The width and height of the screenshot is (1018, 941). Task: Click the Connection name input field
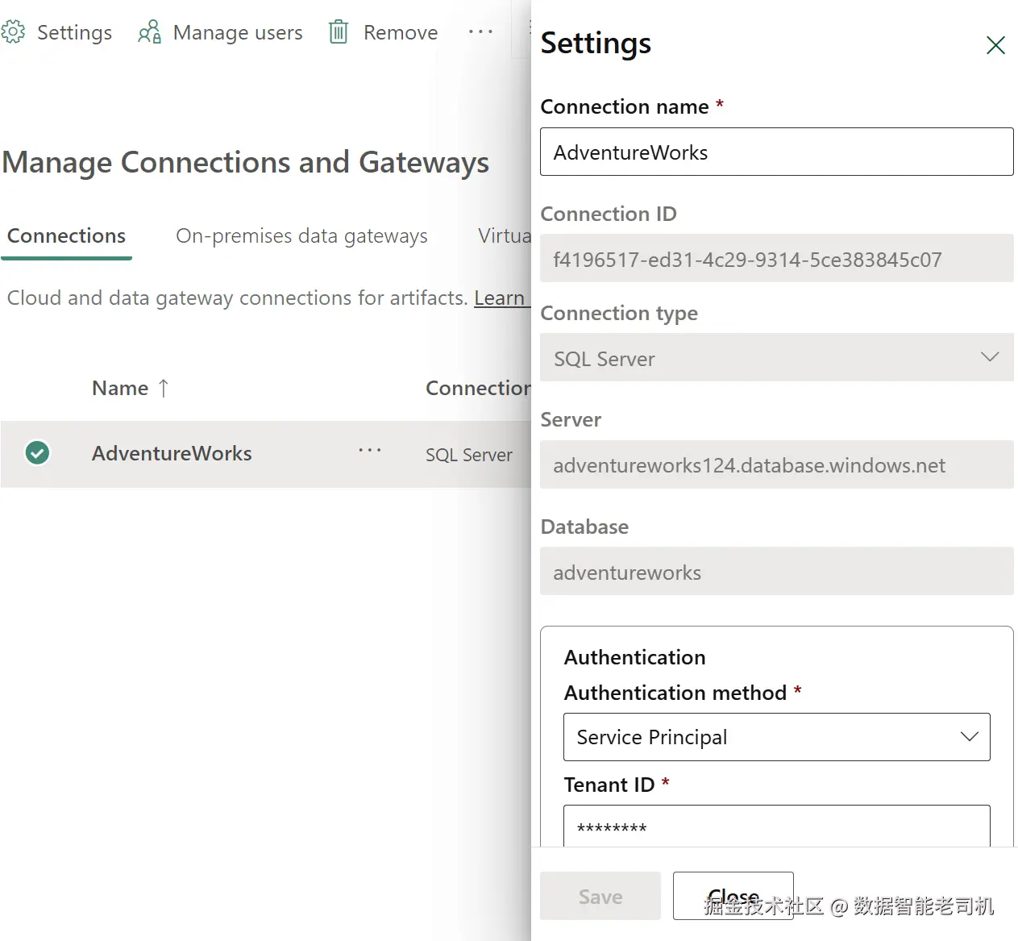coord(776,152)
